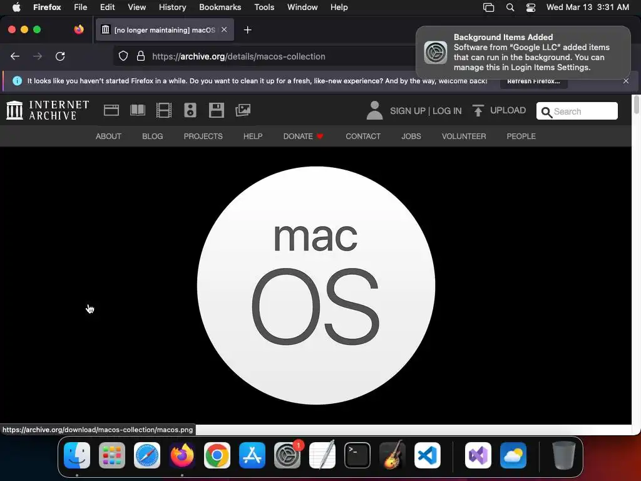The height and width of the screenshot is (481, 641).
Task: Open Finder from the Dock
Action: point(77,455)
